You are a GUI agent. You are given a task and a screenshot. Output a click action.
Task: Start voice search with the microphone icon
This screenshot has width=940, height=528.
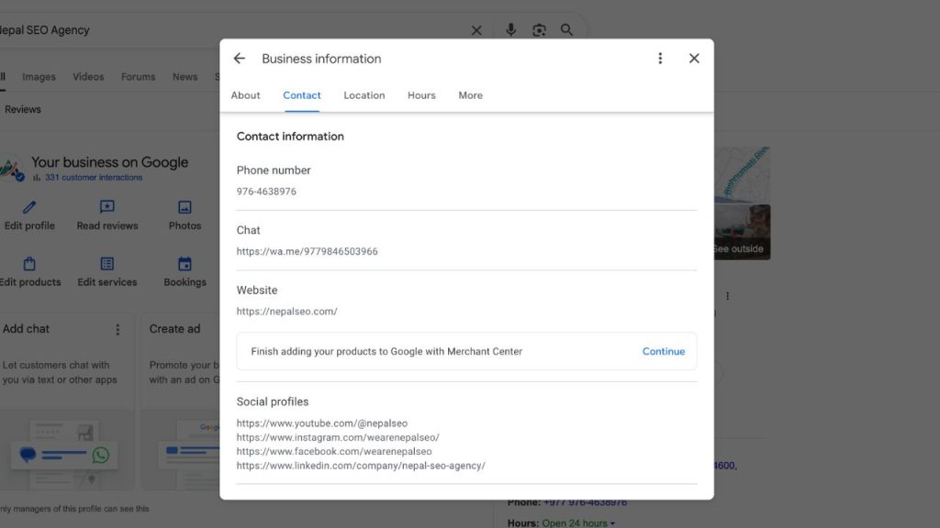click(510, 29)
